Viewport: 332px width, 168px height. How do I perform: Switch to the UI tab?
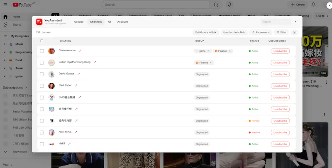110,22
